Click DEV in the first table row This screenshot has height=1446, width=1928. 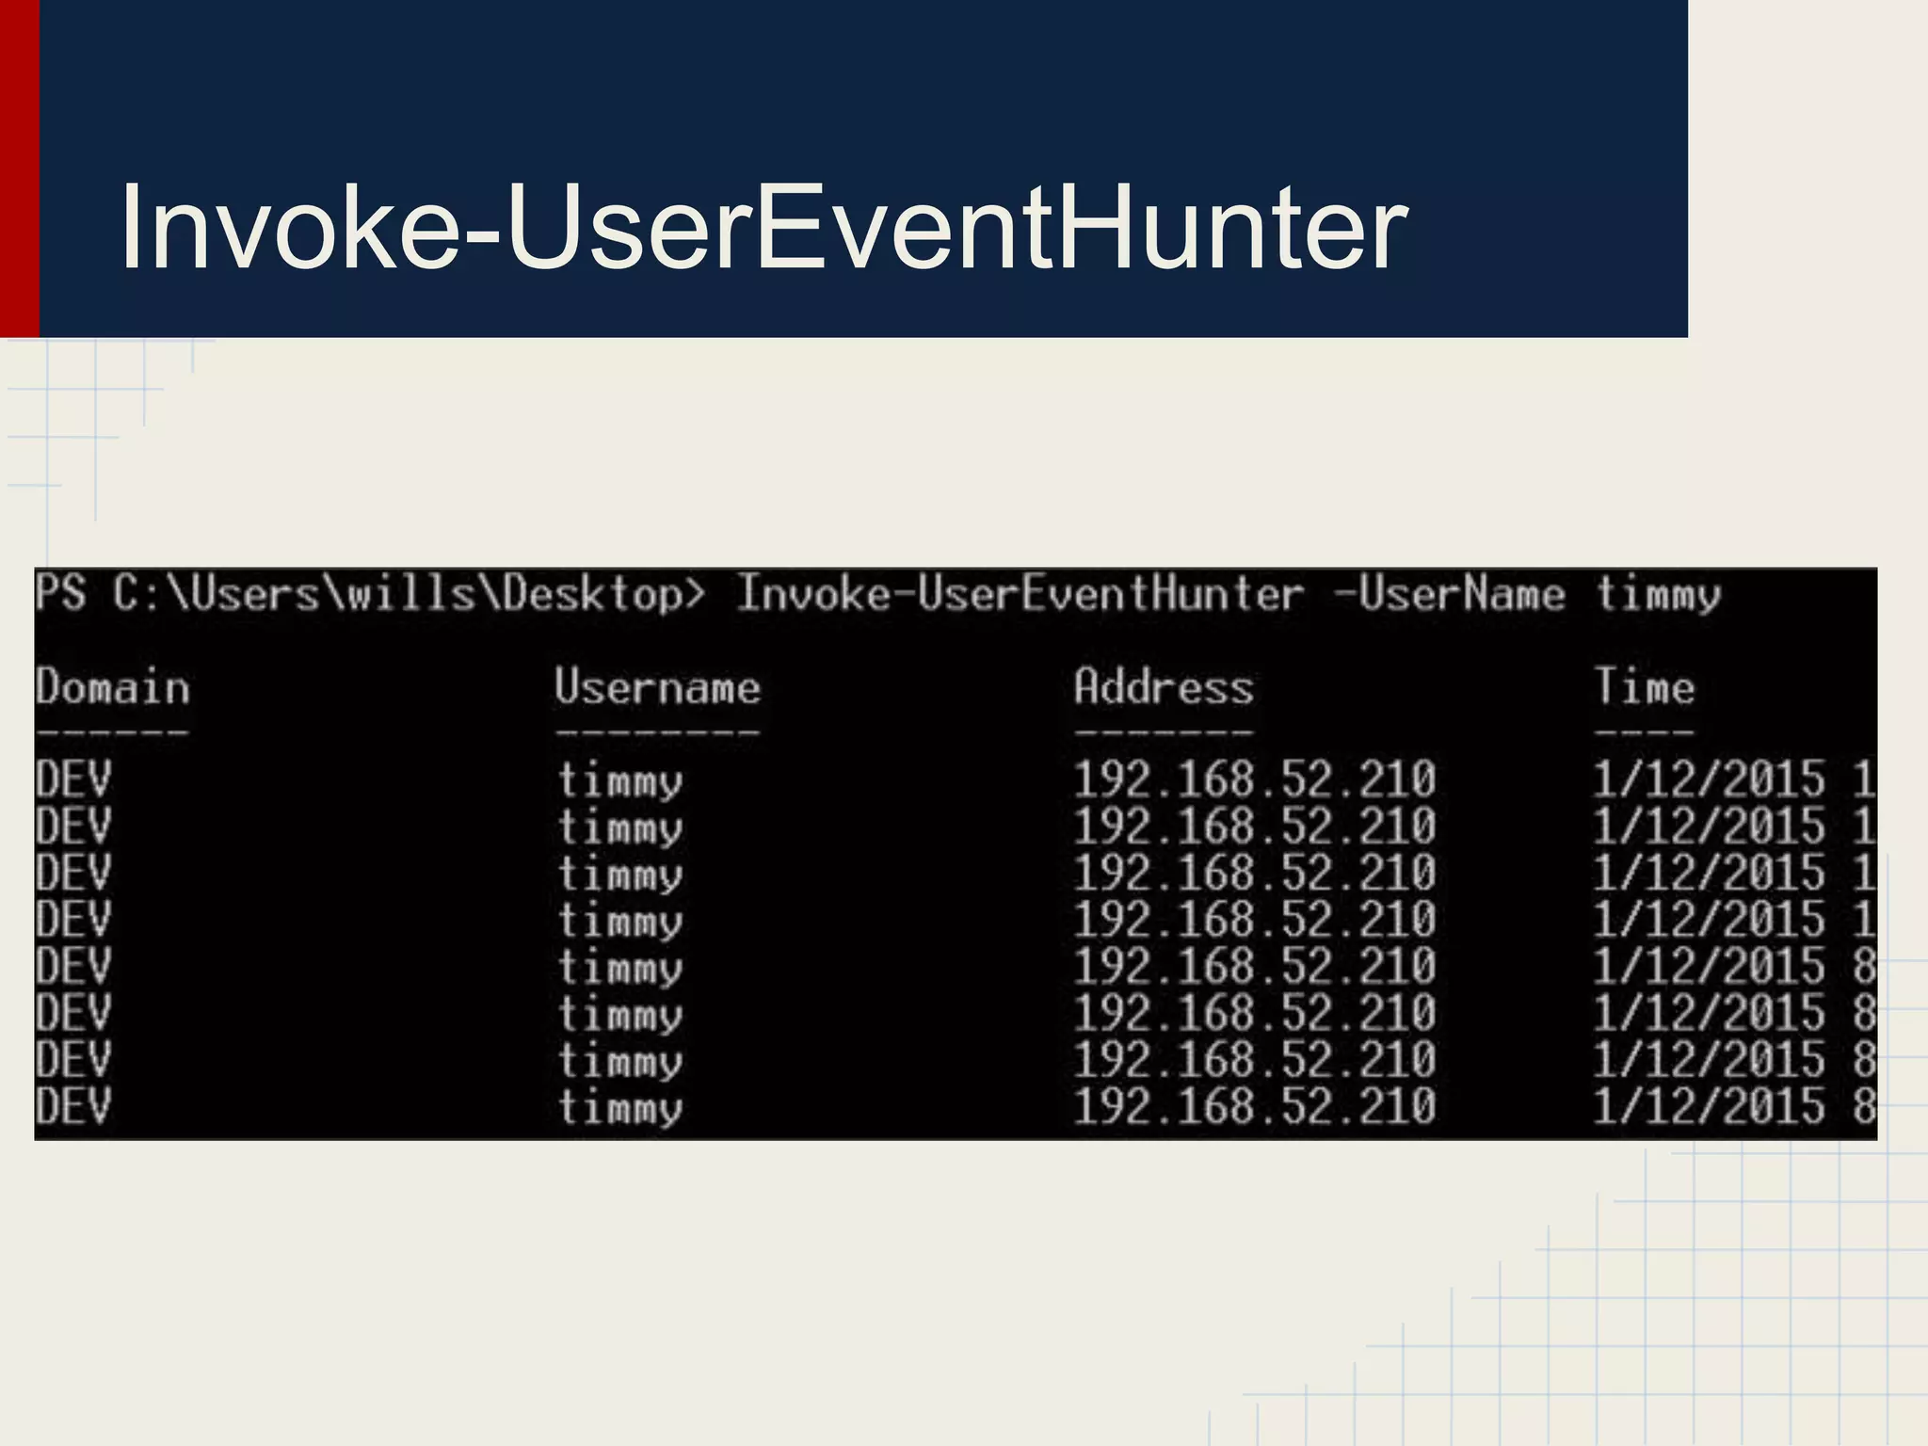click(x=73, y=779)
